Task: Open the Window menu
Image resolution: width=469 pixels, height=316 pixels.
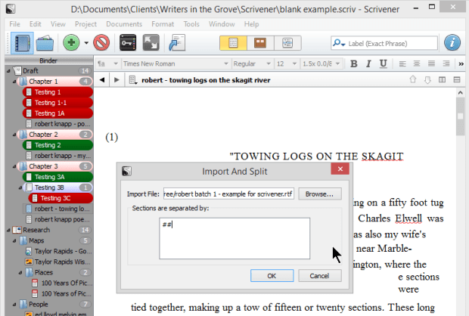Action: tap(222, 24)
